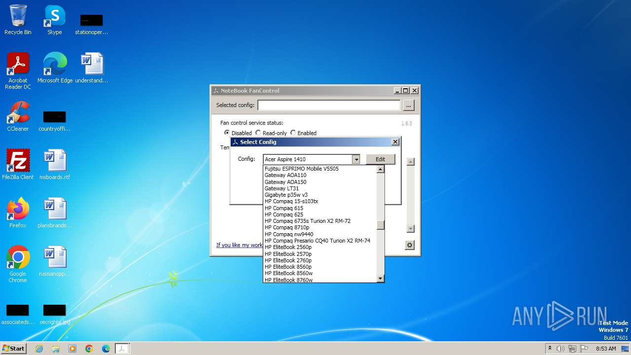Click the browse '...' button next to Selected config
The height and width of the screenshot is (355, 631).
[408, 105]
